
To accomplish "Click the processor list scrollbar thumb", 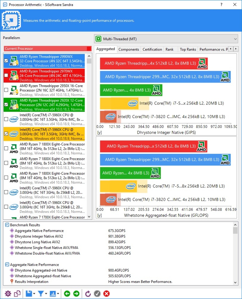I will point(89,61).
